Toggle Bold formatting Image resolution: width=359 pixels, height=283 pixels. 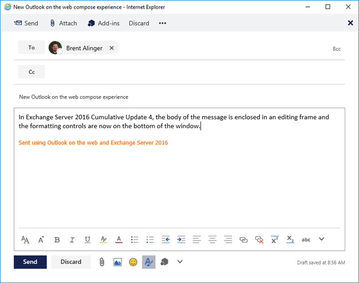click(57, 240)
